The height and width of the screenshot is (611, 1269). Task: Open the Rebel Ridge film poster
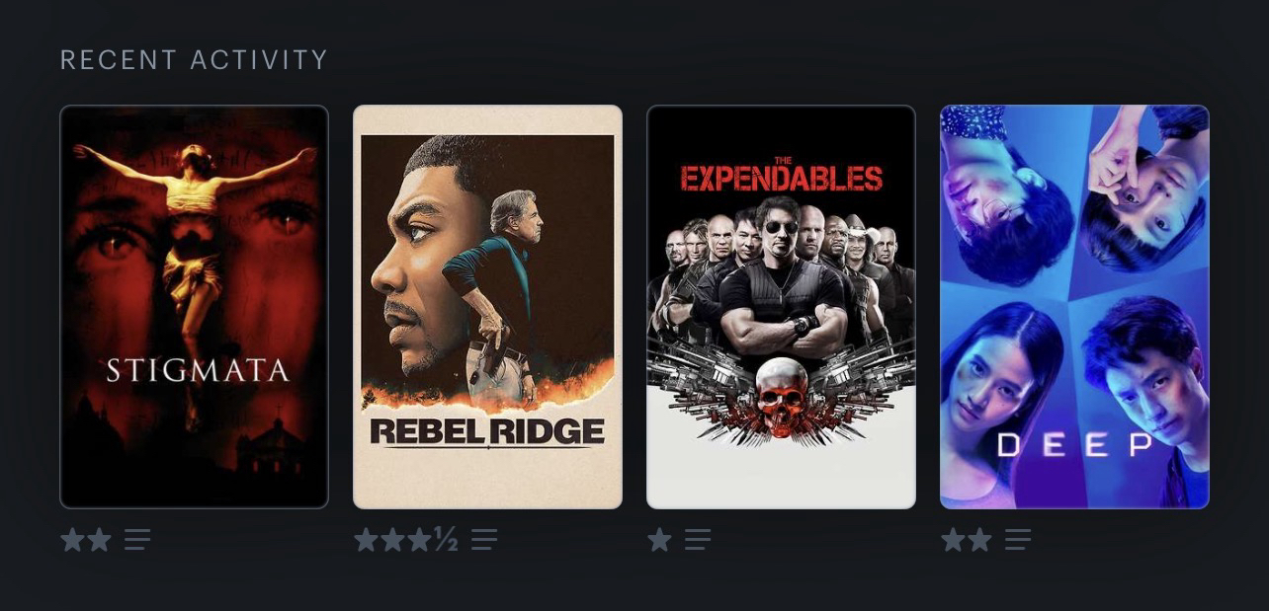pos(487,307)
